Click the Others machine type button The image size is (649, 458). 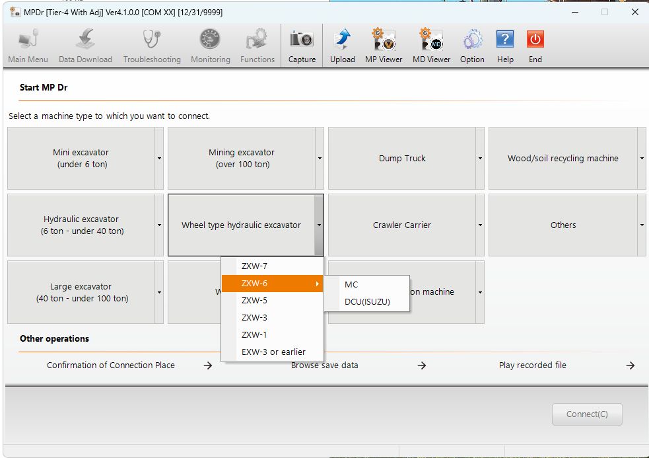click(563, 225)
